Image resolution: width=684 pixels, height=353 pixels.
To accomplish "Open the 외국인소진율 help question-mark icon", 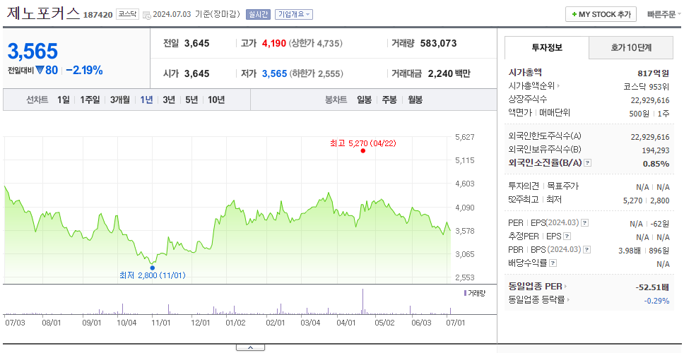I will [x=588, y=163].
